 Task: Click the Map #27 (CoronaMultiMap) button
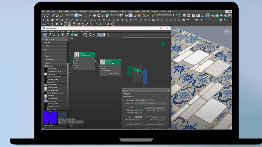coord(154,108)
